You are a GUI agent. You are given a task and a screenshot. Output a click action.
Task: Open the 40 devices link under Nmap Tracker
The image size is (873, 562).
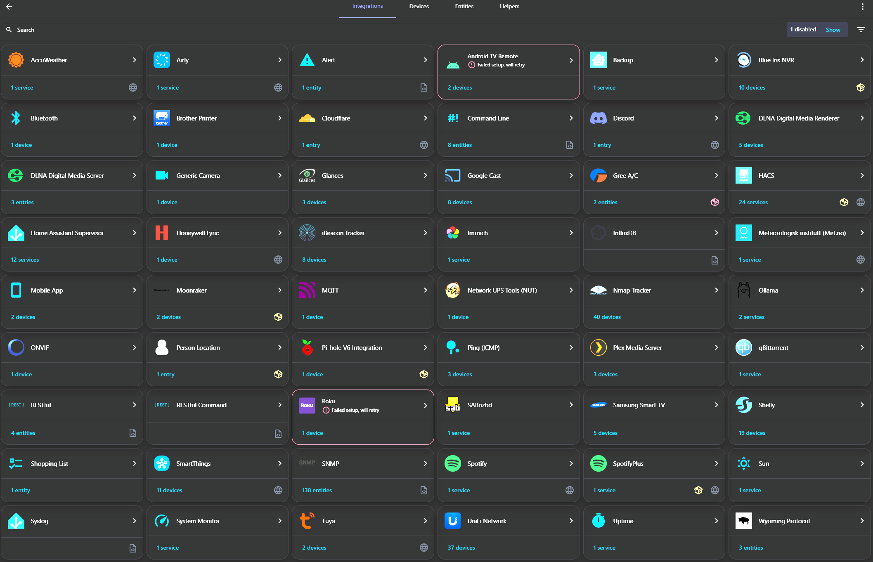(607, 317)
